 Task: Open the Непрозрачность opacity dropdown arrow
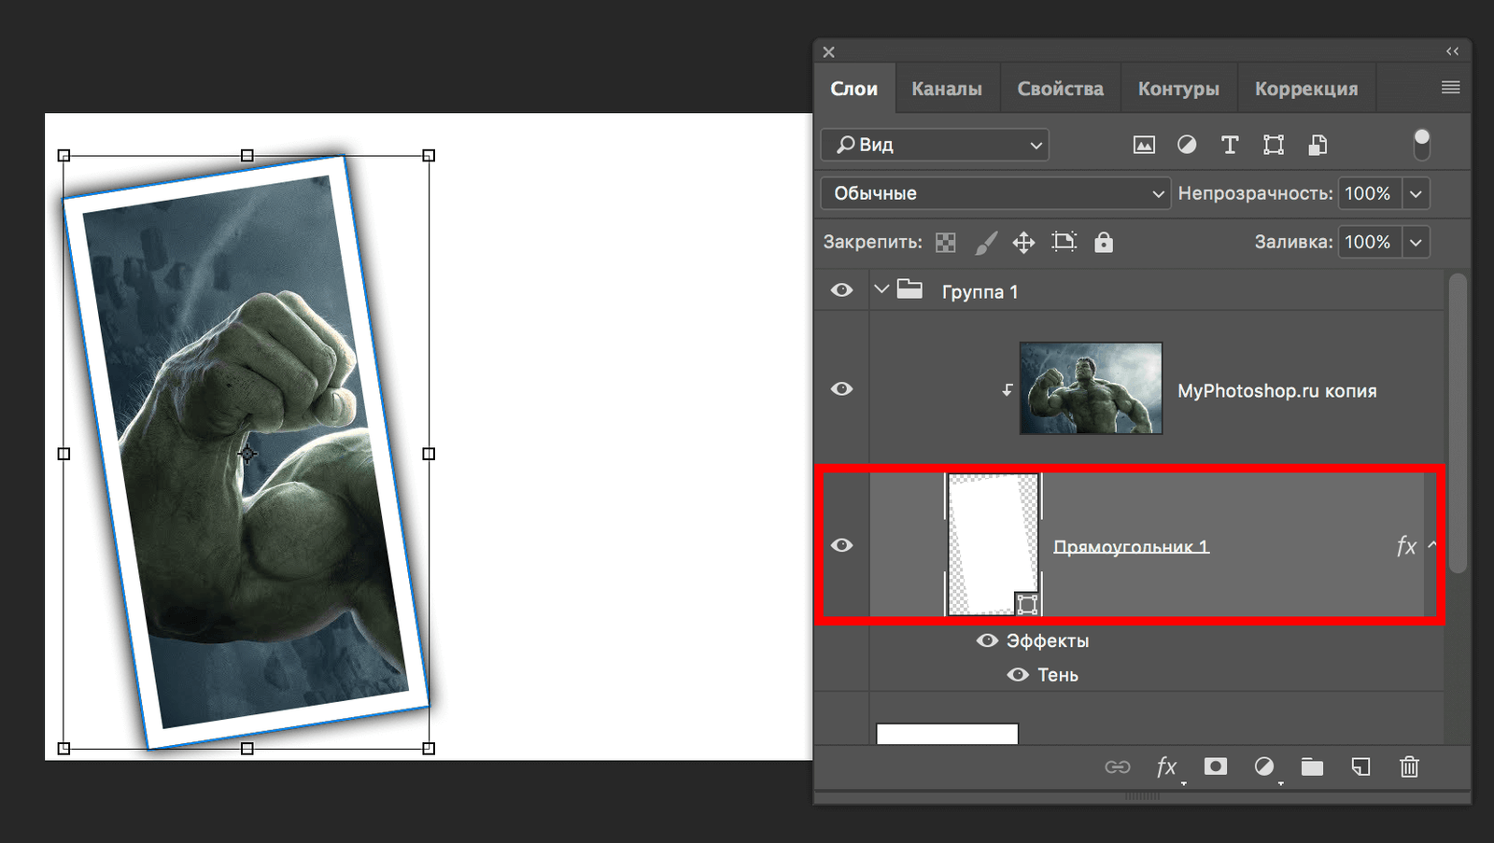tap(1416, 193)
